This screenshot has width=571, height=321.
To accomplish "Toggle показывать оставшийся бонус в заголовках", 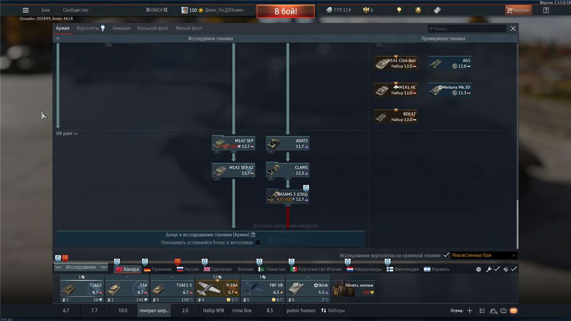I will tap(259, 242).
